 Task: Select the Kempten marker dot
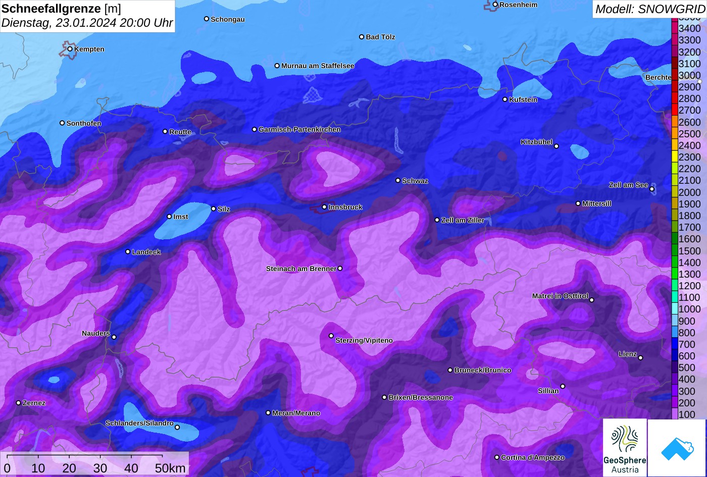tap(70, 49)
